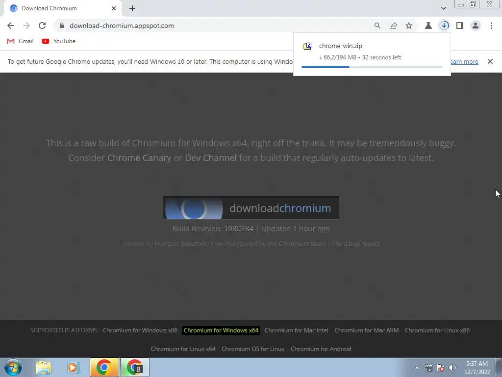Minimize the browser window
Screen dimensions: 502x377
click(461, 4)
